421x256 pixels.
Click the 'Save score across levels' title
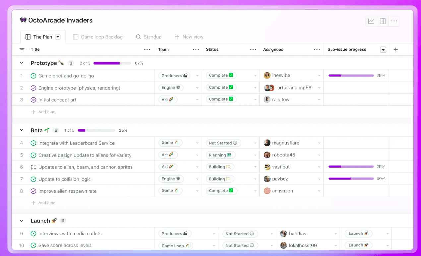pos(65,246)
